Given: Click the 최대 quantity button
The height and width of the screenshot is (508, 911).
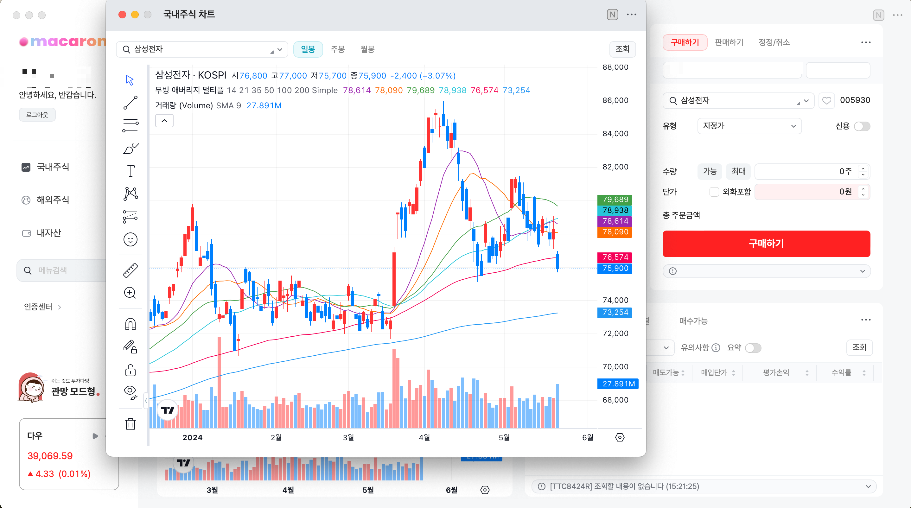Looking at the screenshot, I should (738, 171).
